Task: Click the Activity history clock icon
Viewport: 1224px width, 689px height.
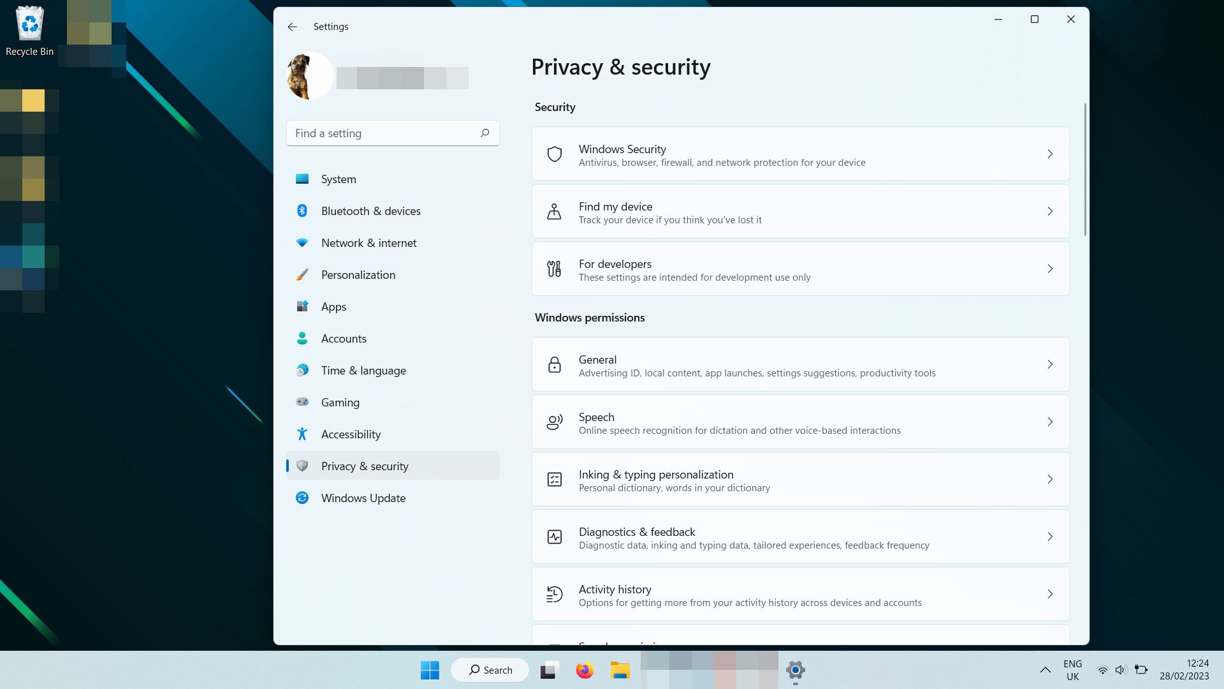Action: click(x=555, y=594)
